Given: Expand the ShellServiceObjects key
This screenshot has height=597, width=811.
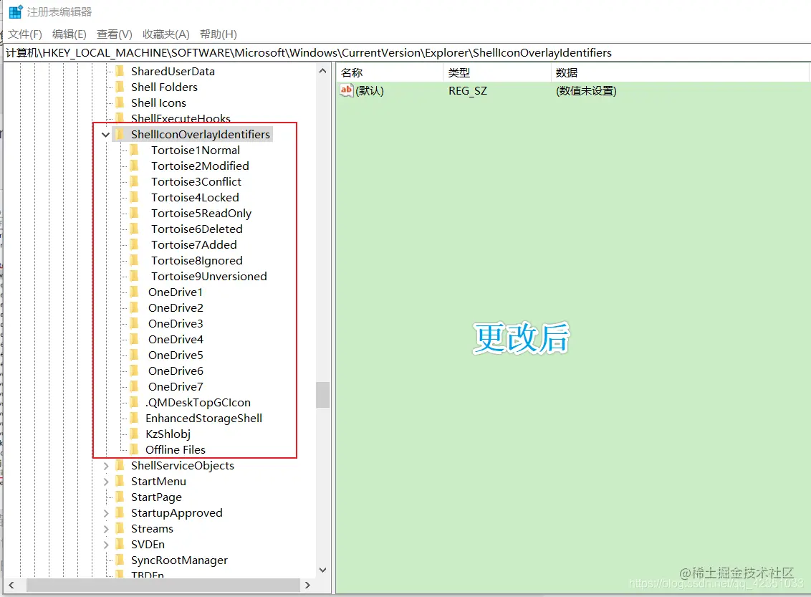Looking at the screenshot, I should (x=105, y=466).
